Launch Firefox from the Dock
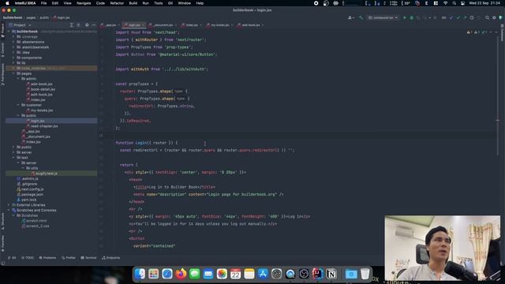 [x=181, y=274]
